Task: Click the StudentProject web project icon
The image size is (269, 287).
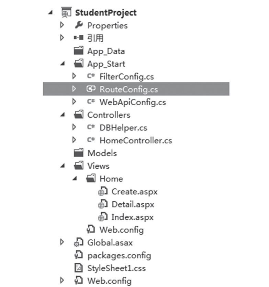Action: [x=66, y=12]
